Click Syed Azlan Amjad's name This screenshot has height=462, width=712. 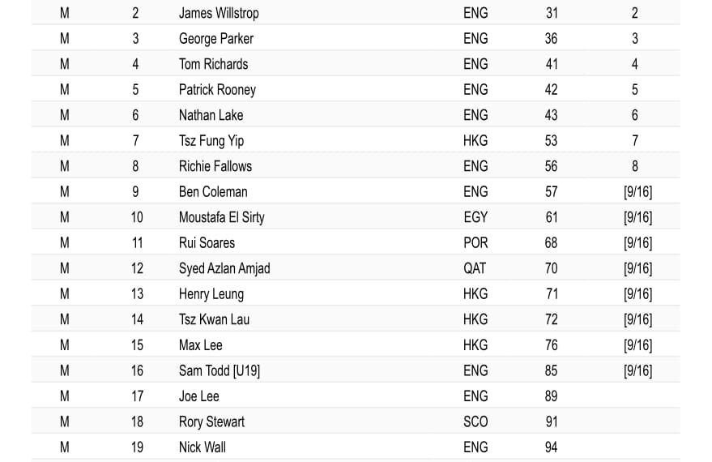pyautogui.click(x=224, y=268)
